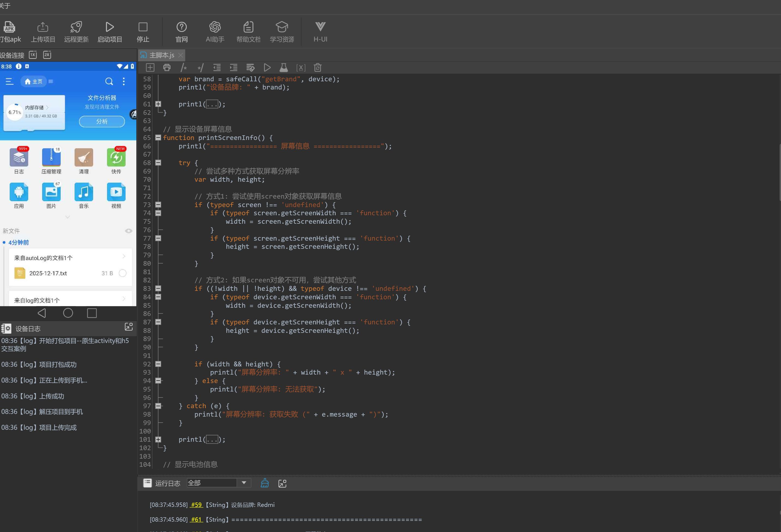Viewport: 781px width, 532px height.
Task: Select the 2025-12-17.txt file radio circle
Action: coord(123,273)
